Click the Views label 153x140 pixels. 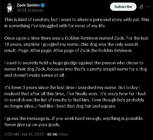coord(63,134)
